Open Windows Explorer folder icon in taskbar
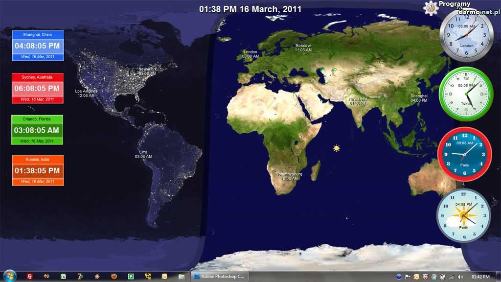Viewport: 501px width, 282px height. 182,277
